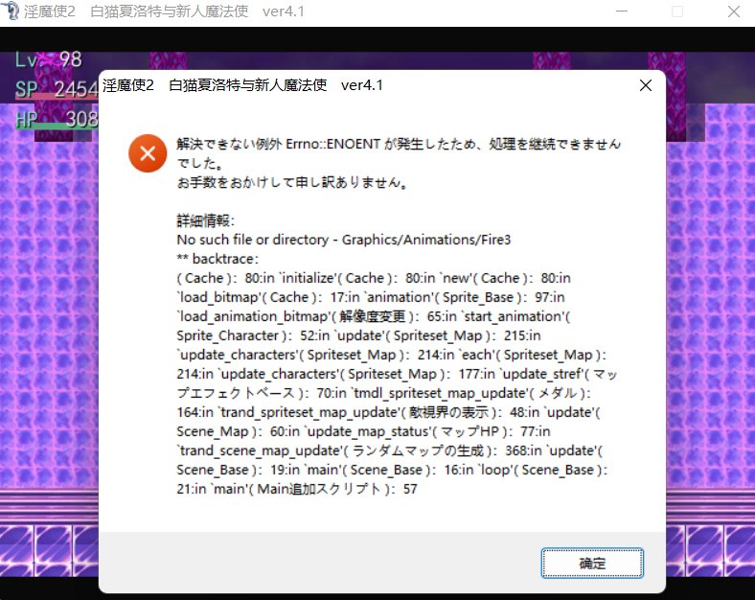Click the お手数をおかけして apology line
This screenshot has height=600, width=755.
293,182
